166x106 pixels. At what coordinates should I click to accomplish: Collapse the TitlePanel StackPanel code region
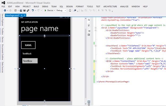tap(96, 46)
